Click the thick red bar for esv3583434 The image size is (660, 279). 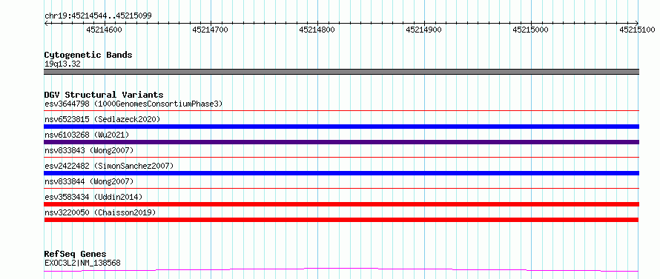coord(341,204)
